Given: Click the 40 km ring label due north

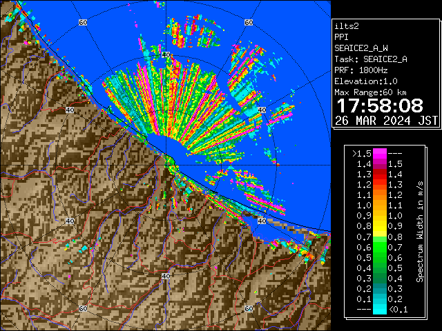Looking at the screenshot, I should click(166, 55).
